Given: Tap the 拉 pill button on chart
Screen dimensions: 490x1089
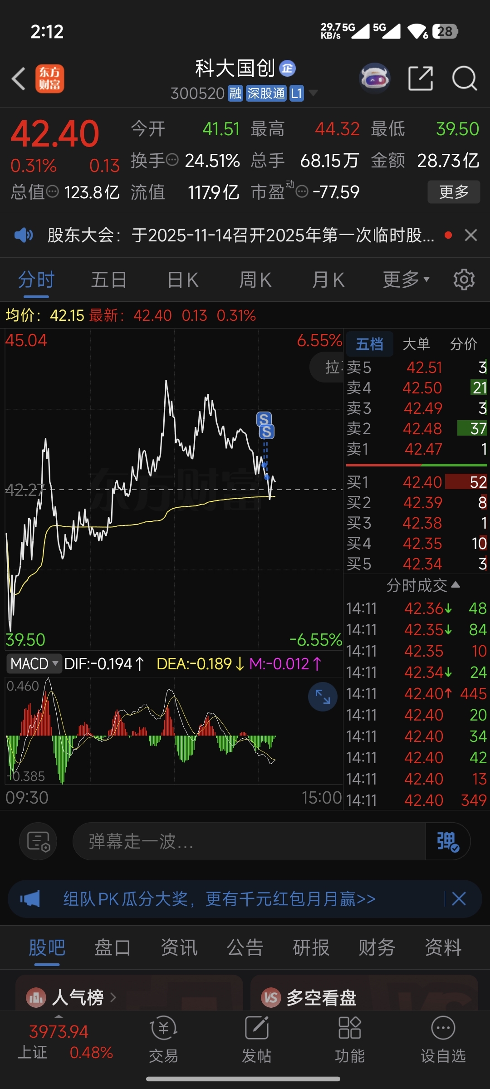Looking at the screenshot, I should 327,367.
